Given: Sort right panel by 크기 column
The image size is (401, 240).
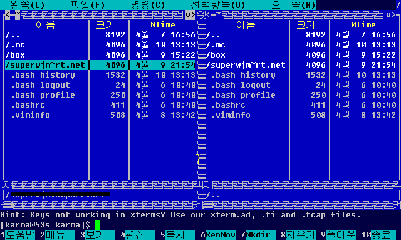Looking at the screenshot, I should 306,25.
